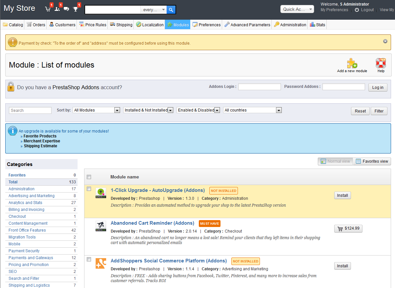The height and width of the screenshot is (288, 395).
Task: Select the AddShoppers module checkbox
Action: point(89,259)
